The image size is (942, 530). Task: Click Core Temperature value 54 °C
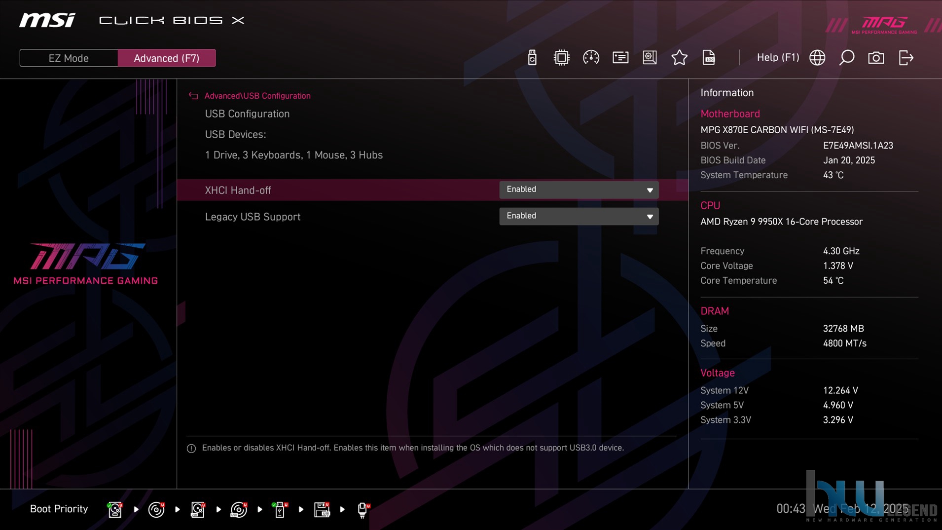point(833,281)
